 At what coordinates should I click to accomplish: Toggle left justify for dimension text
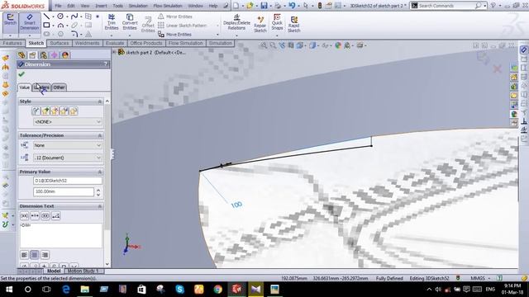[24, 255]
